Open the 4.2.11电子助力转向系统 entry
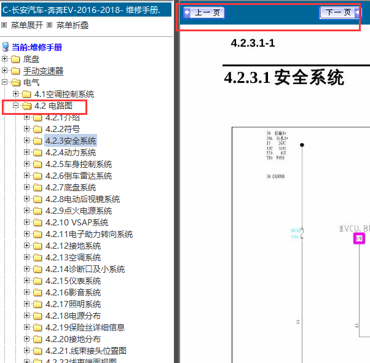Viewport: 370px width, 363px height. tap(89, 234)
